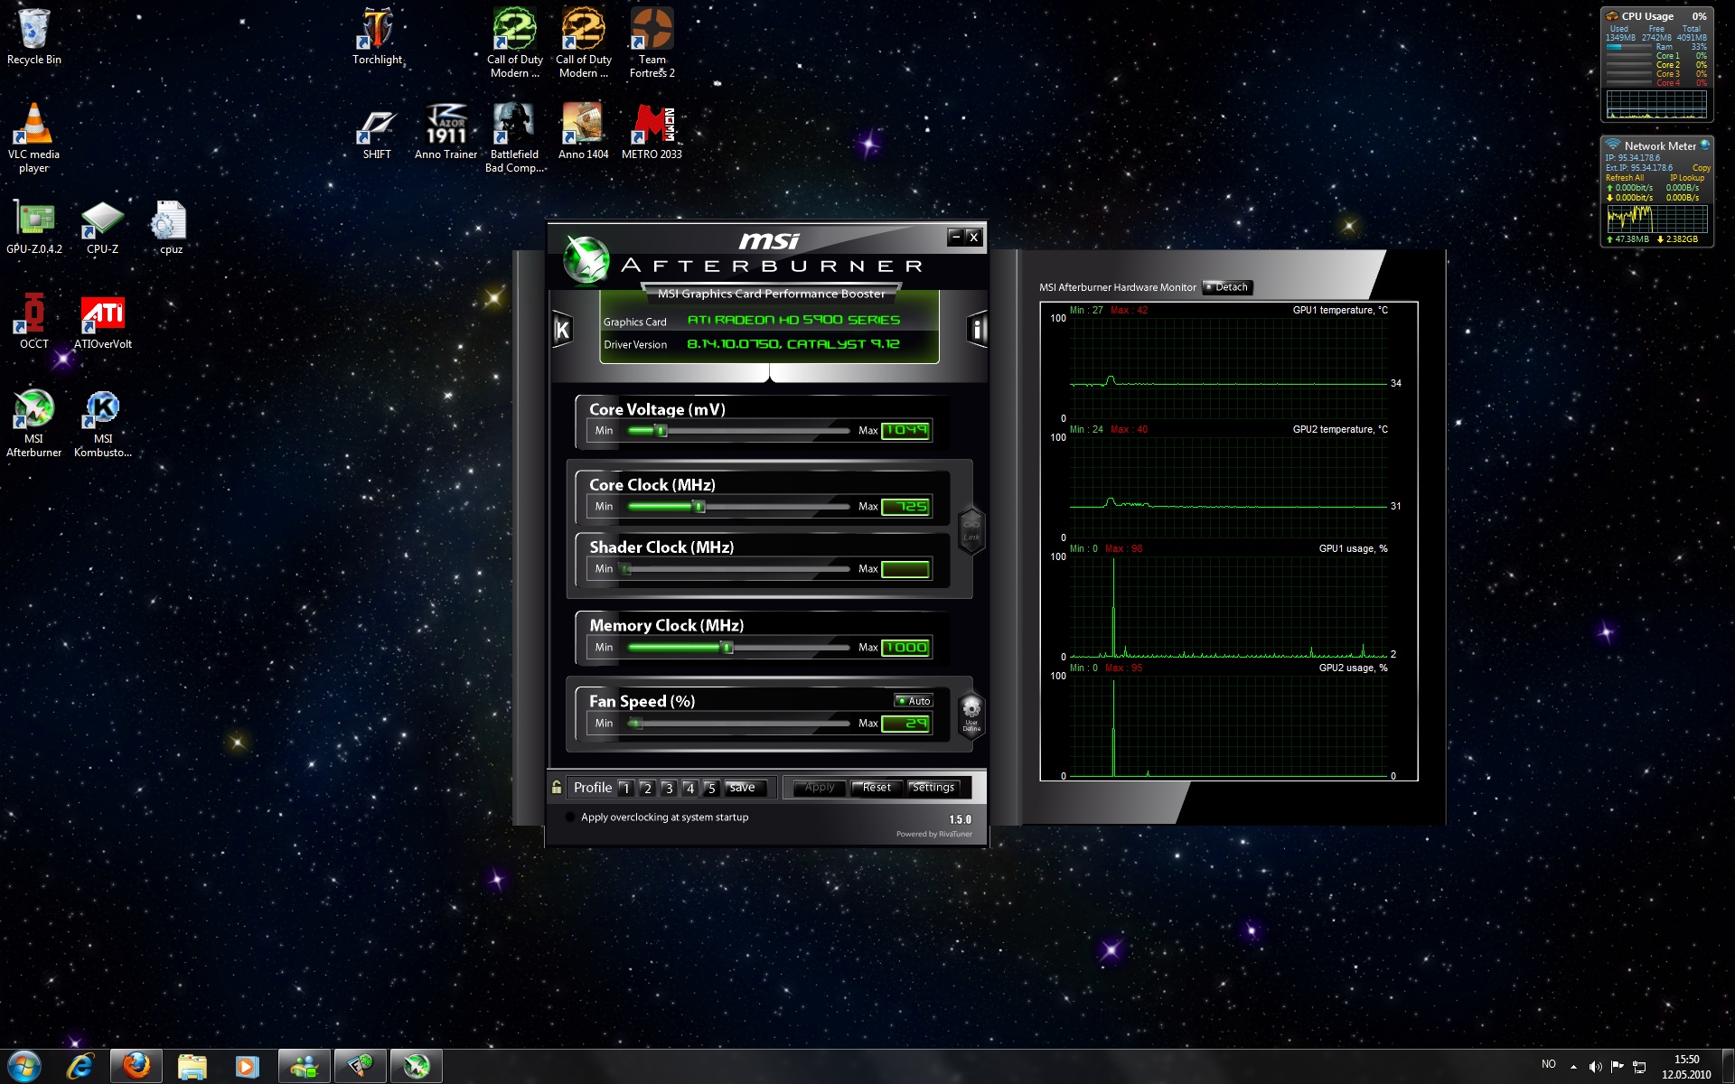Click the profile save button
The height and width of the screenshot is (1084, 1735).
tap(745, 788)
